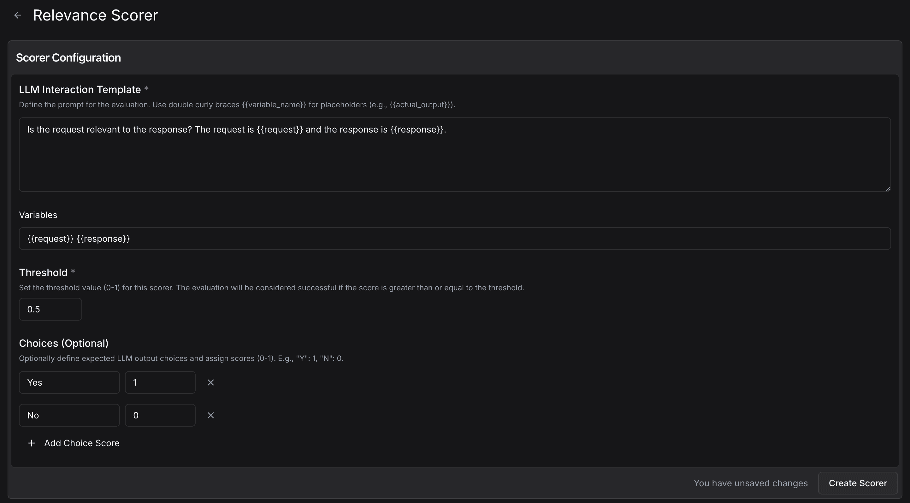Delete the No choice with X icon
910x503 pixels.
(x=210, y=415)
